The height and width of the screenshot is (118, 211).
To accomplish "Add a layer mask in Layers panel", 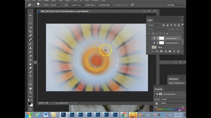I will click(161, 51).
